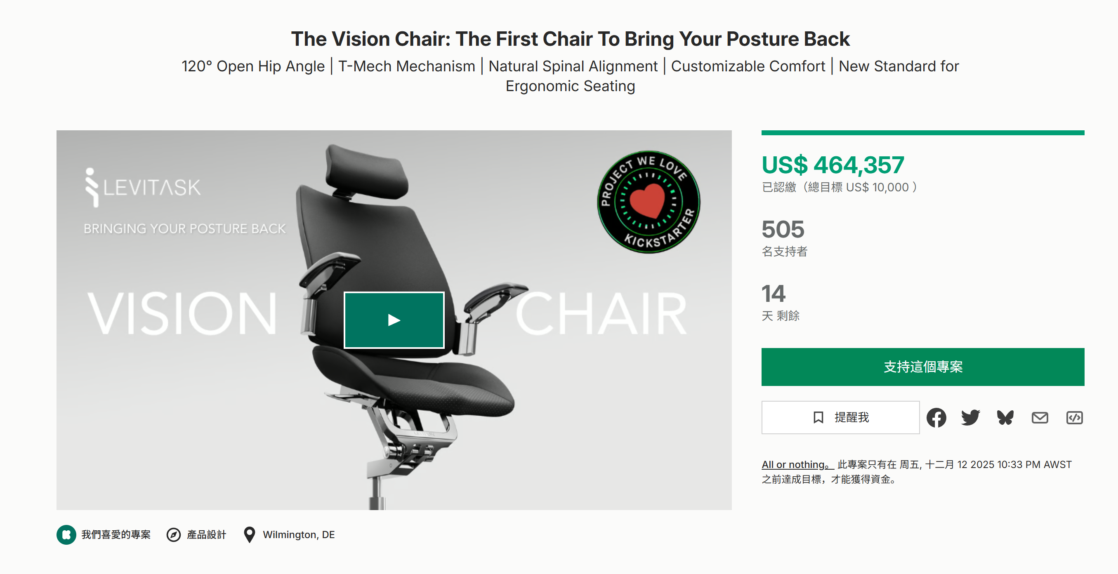The width and height of the screenshot is (1118, 574).
Task: Click the Project We Love Kickstarter badge
Action: click(x=649, y=202)
